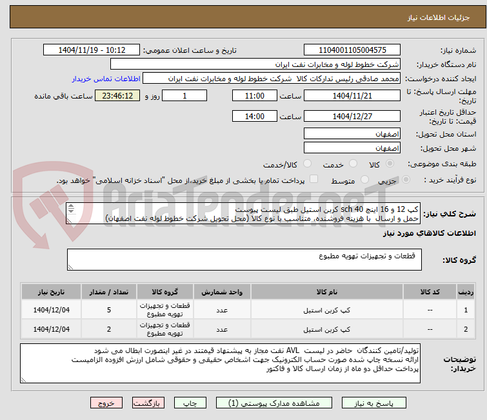
Task: Click date 1404/12/04 in row 2
Action: (x=51, y=329)
